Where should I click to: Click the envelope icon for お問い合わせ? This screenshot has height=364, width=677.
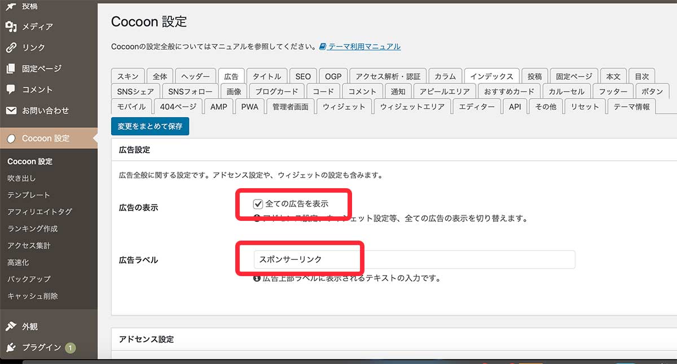tap(11, 110)
